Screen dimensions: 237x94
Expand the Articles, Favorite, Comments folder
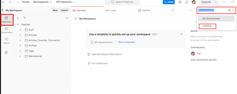coord(20,40)
